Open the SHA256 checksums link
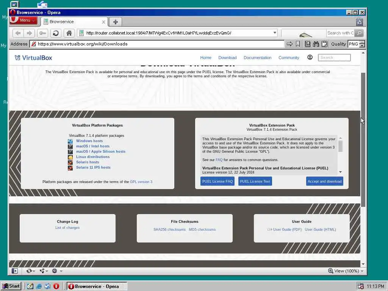388x291 pixels. pos(169,230)
